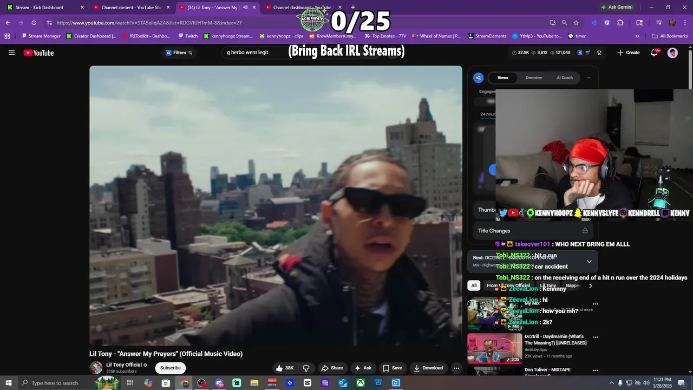Viewport: 693px width, 390px height.
Task: Click the vidIQ logo in the side panel
Action: click(478, 77)
